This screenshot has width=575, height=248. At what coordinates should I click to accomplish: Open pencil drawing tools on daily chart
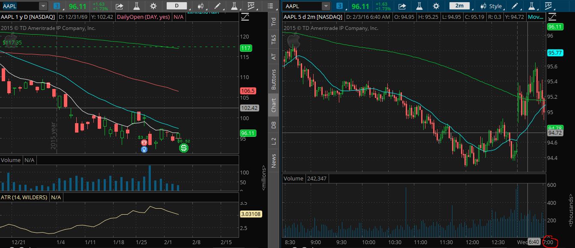point(218,6)
